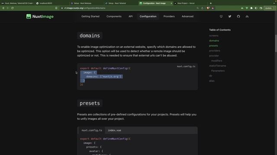This screenshot has height=155, width=277.
Task: Jump to Parameters in Table of Contents
Action: click(x=218, y=71)
